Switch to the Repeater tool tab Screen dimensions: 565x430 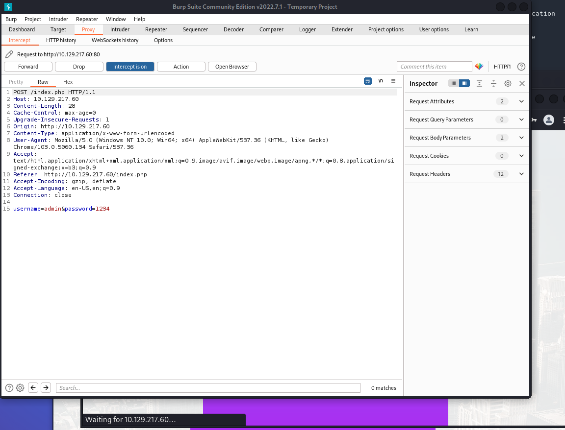pos(156,29)
